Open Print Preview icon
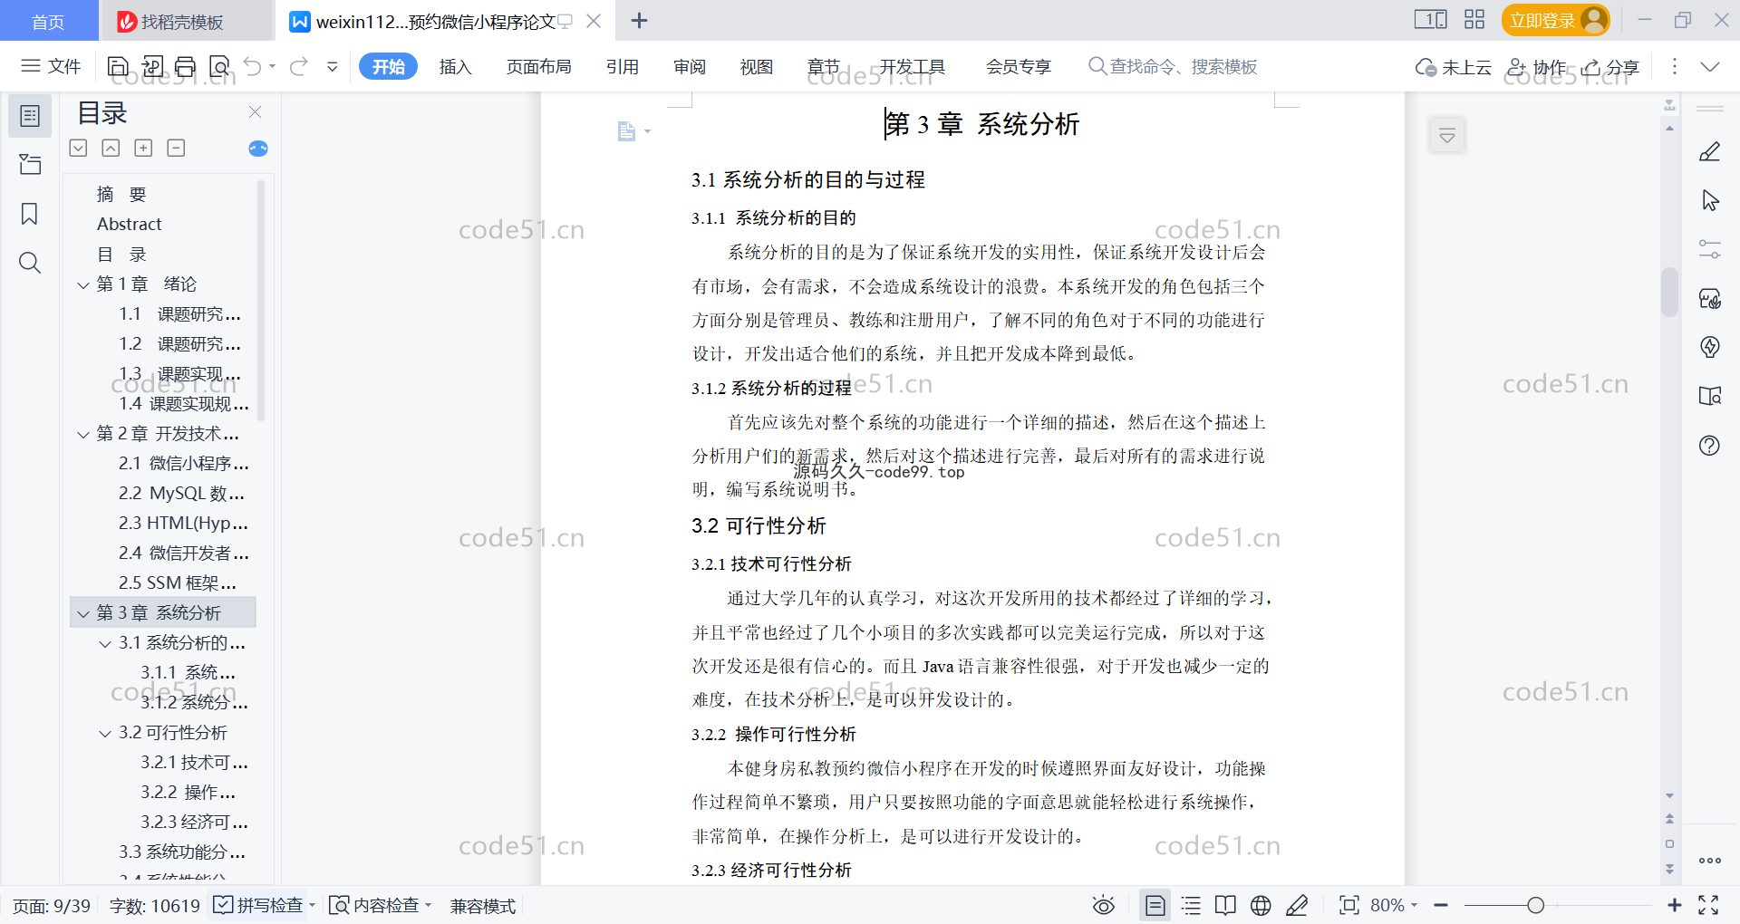The height and width of the screenshot is (924, 1740). [x=219, y=66]
